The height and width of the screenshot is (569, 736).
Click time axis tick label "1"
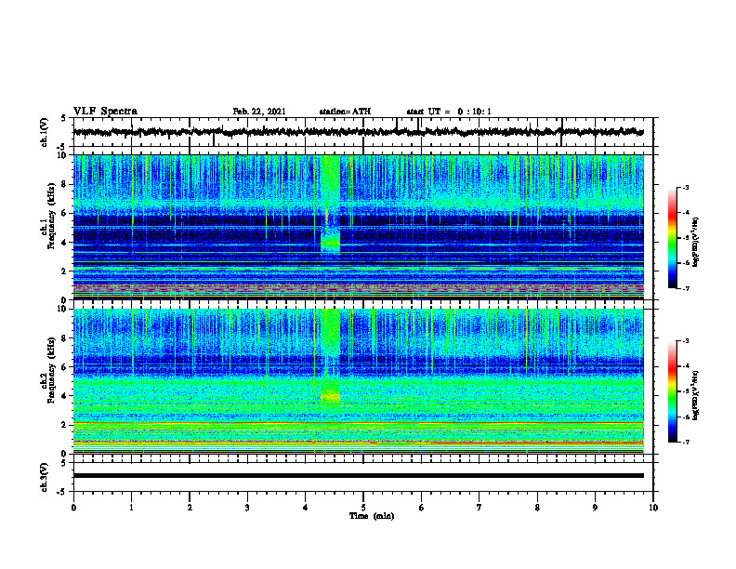point(131,508)
